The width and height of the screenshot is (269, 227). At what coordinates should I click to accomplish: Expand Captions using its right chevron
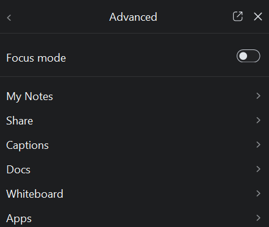[x=258, y=145]
